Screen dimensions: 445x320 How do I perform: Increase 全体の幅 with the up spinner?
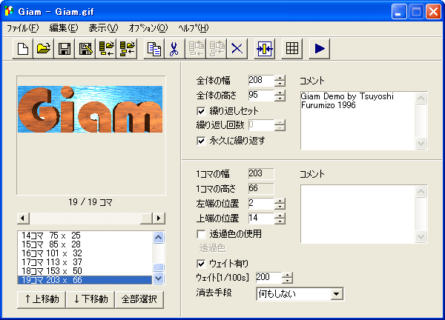[x=280, y=78]
